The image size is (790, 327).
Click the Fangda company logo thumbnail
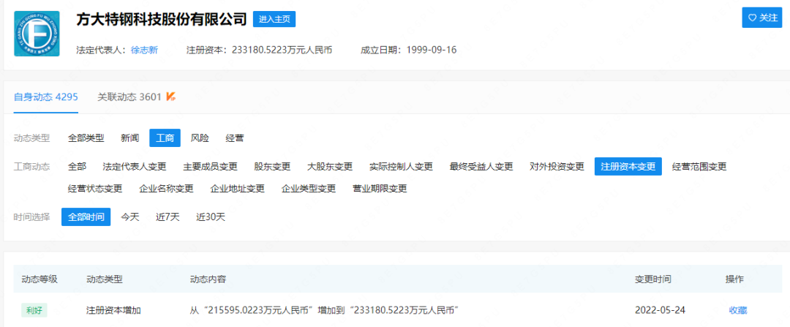pyautogui.click(x=37, y=34)
